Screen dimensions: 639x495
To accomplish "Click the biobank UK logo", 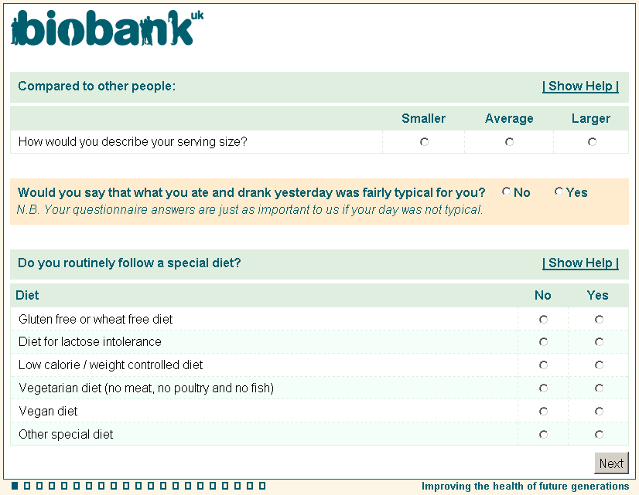I will [107, 29].
